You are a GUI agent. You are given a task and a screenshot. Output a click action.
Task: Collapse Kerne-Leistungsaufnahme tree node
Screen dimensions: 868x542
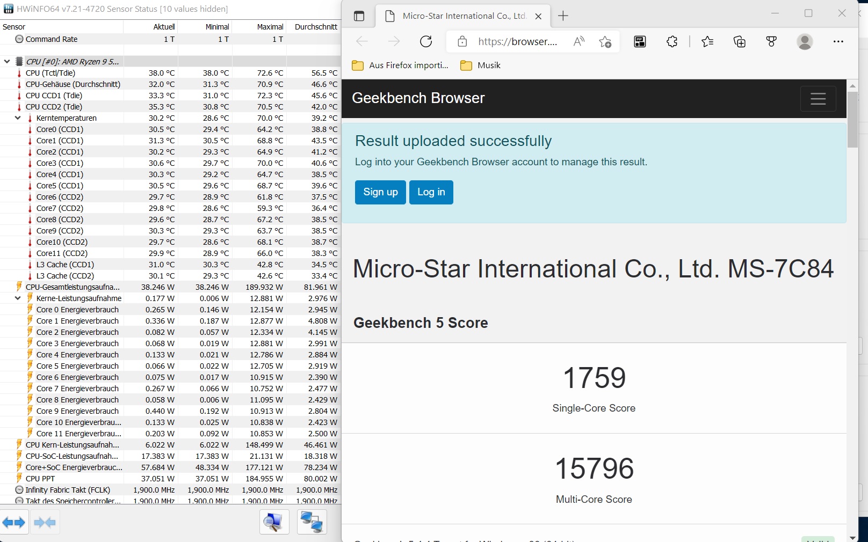click(18, 298)
